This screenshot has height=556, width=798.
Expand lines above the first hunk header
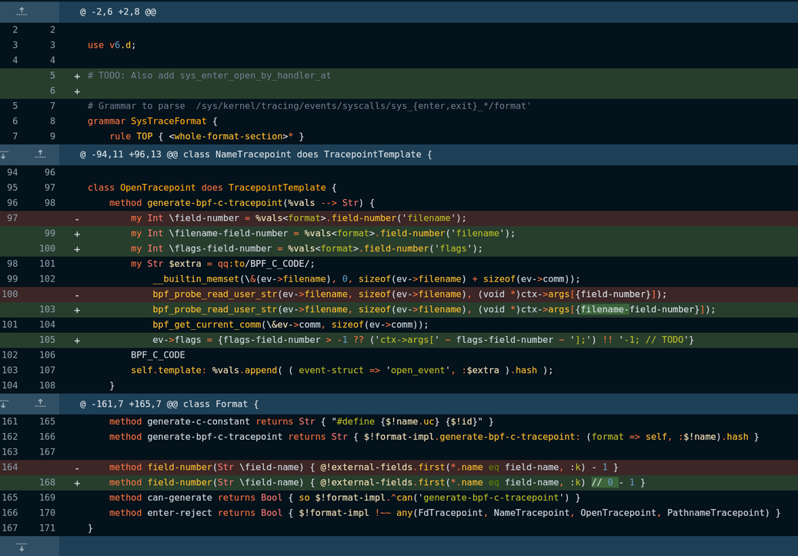[x=22, y=12]
